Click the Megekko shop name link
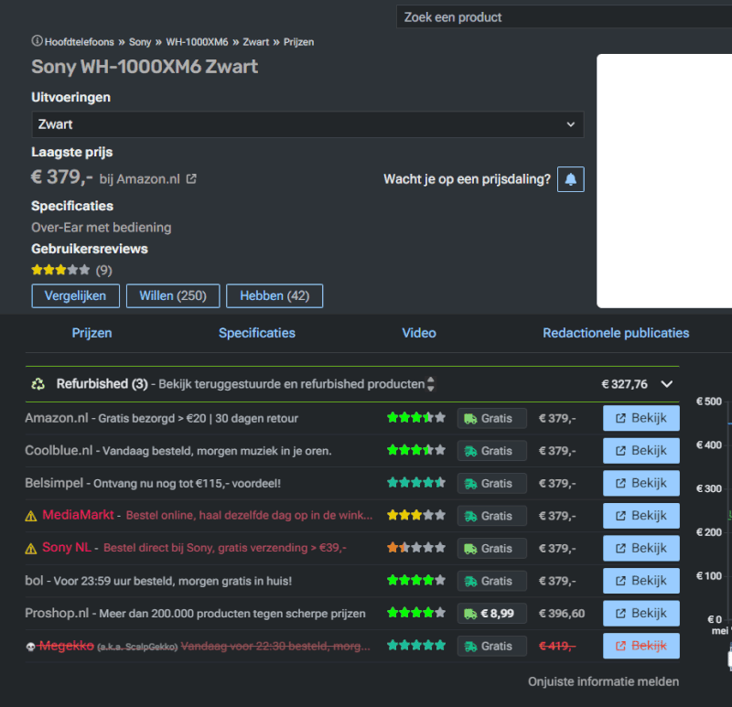The width and height of the screenshot is (732, 707). point(66,646)
